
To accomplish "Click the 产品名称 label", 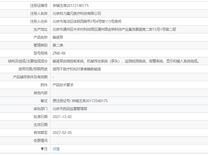I will coord(40,37).
